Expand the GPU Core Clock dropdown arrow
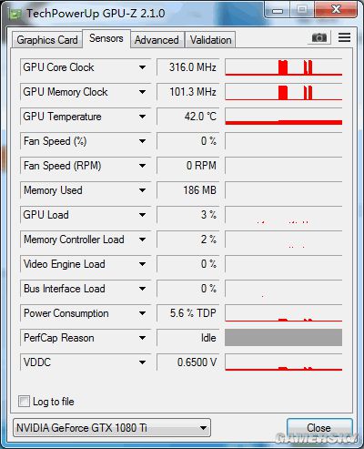The width and height of the screenshot is (364, 449). (142, 67)
